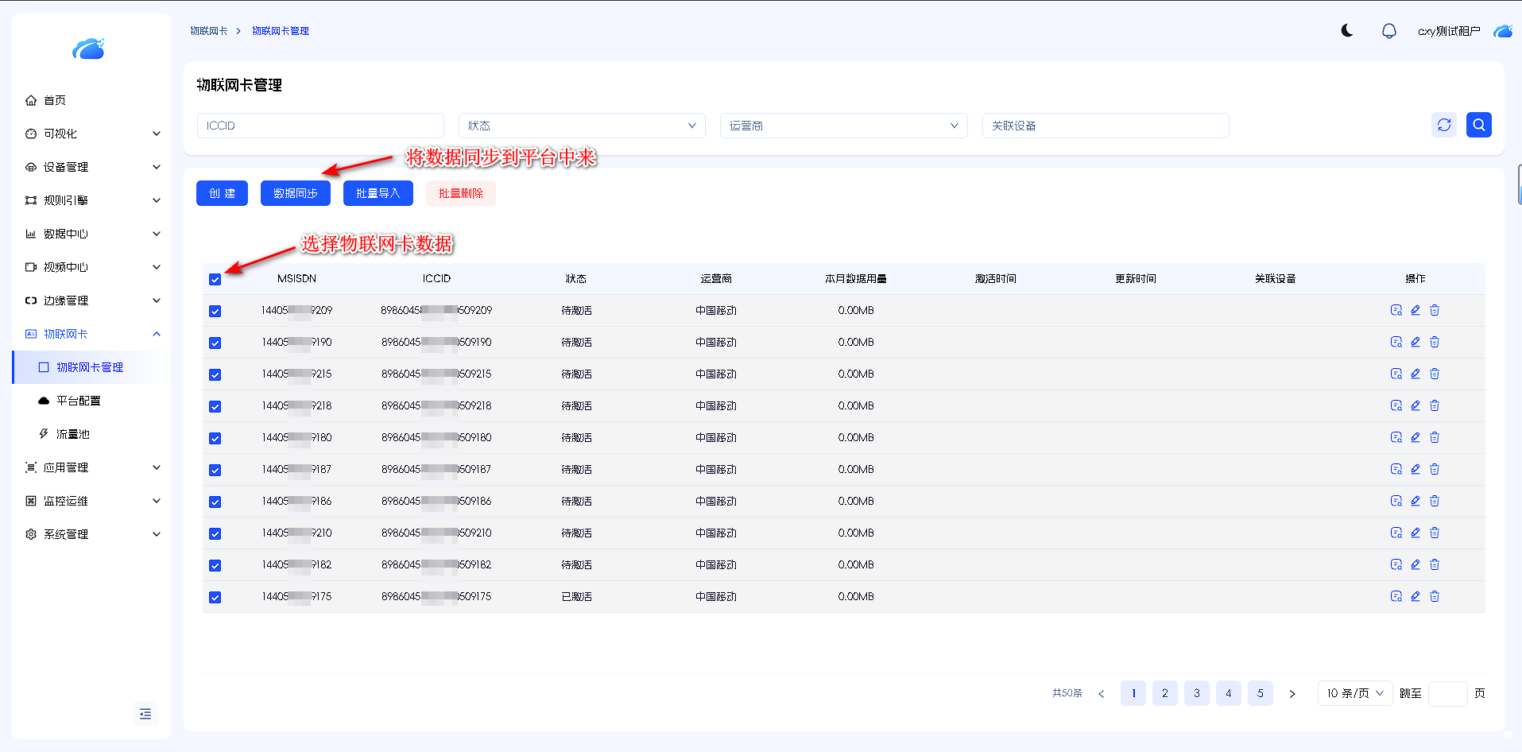Expand 应用管理 menu item
The image size is (1522, 752).
92,467
